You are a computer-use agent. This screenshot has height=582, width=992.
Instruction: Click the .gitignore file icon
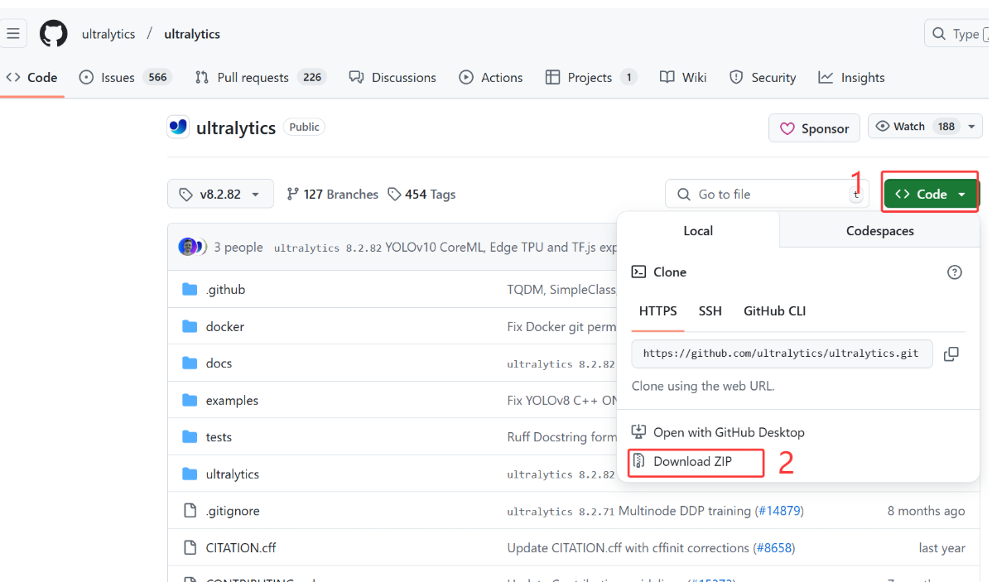click(190, 511)
